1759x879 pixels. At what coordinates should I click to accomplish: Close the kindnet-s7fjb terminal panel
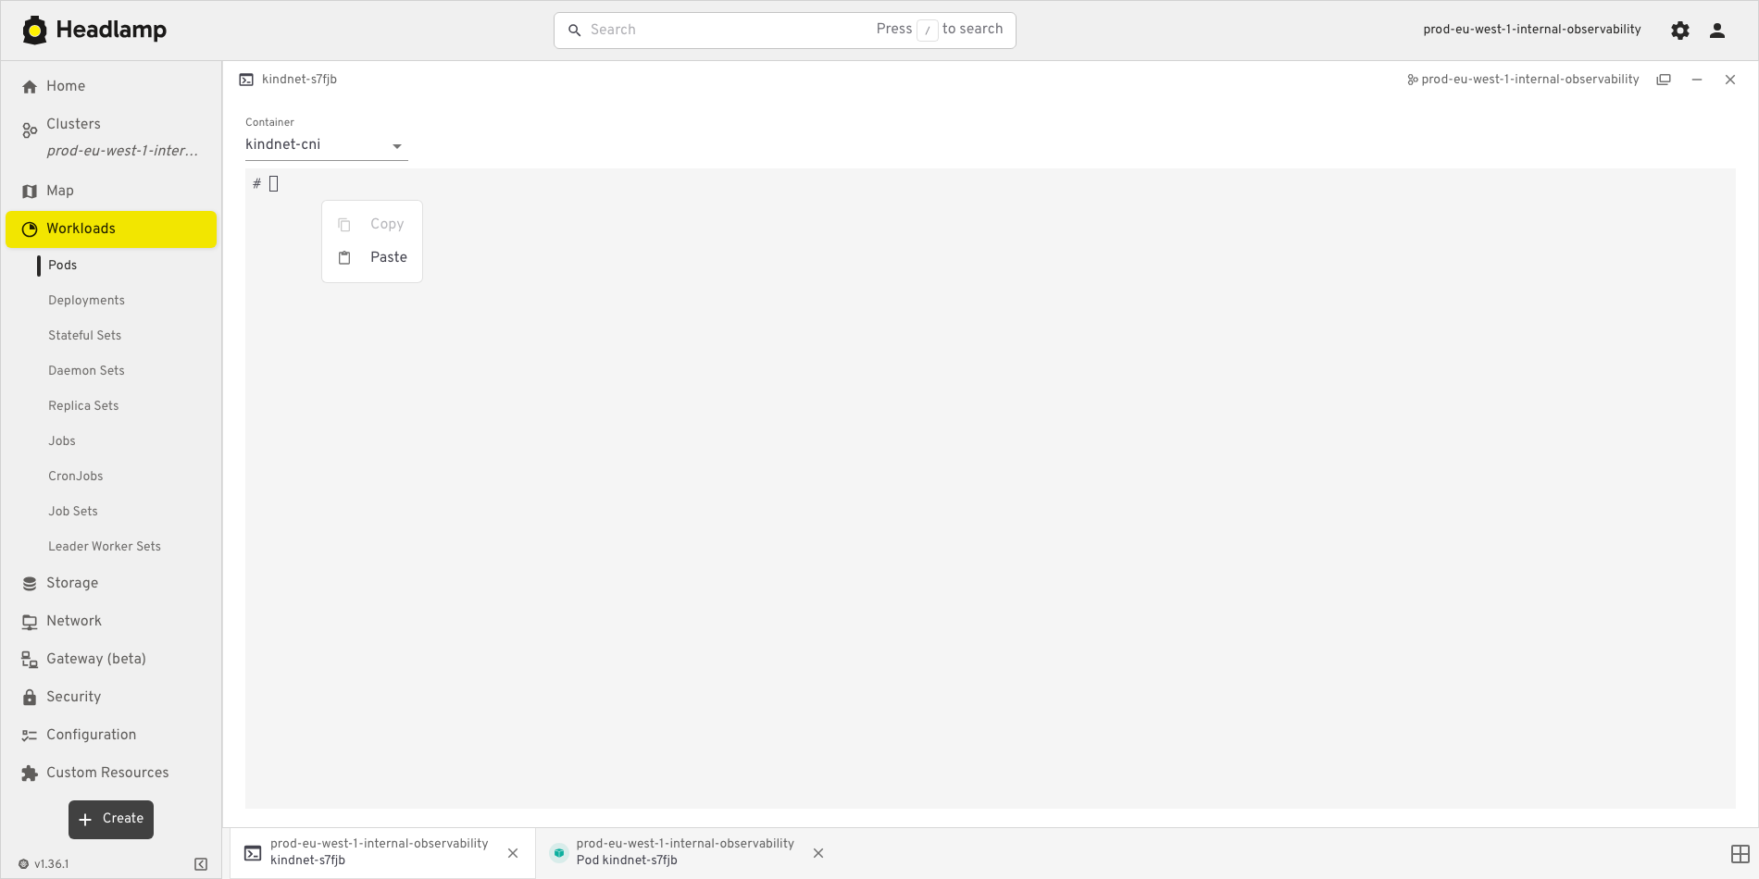[1730, 80]
